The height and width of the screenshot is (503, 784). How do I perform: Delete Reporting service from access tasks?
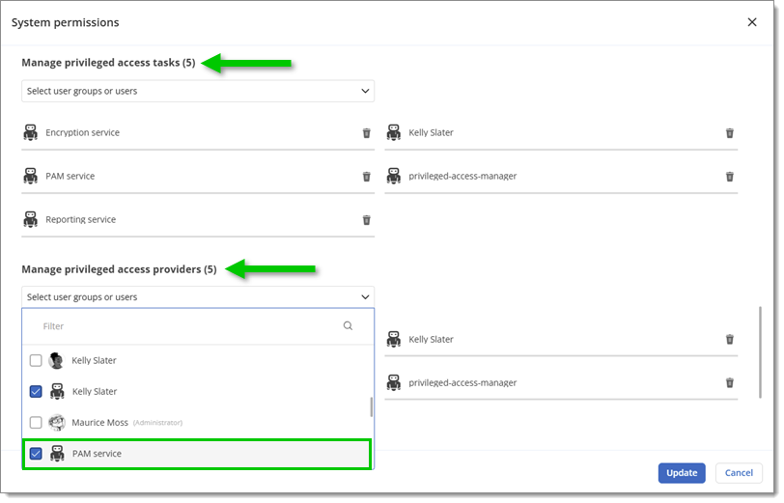[x=367, y=220]
